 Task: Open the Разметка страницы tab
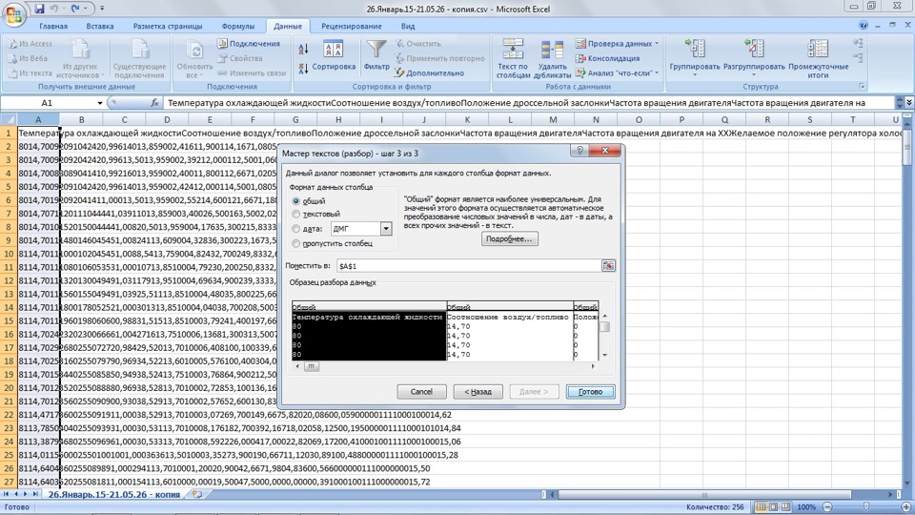click(168, 27)
